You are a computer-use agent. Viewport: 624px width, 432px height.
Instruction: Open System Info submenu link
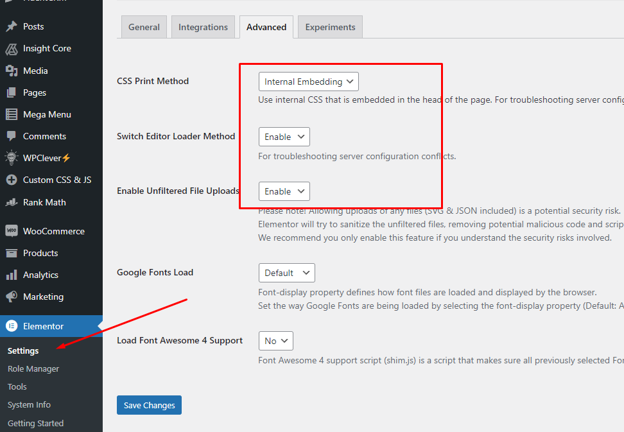click(x=29, y=404)
